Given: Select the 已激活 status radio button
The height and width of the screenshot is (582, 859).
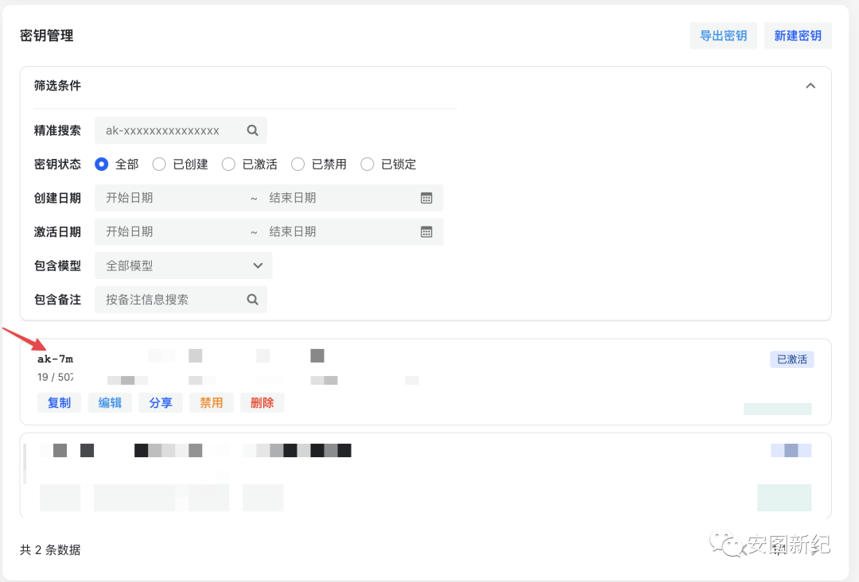Looking at the screenshot, I should coord(228,165).
